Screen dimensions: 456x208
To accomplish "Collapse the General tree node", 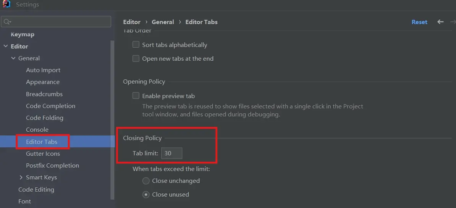I will tap(13, 58).
